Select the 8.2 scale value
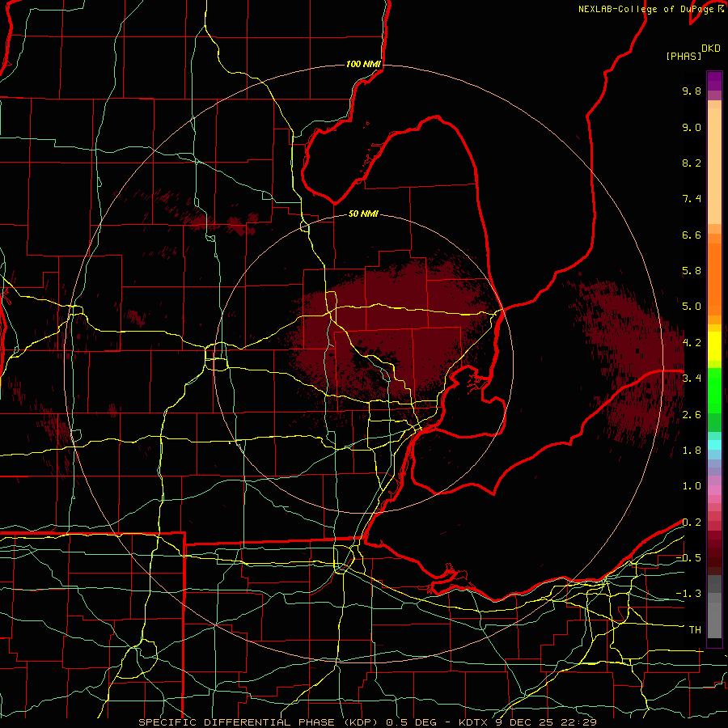This screenshot has width=728, height=728. click(x=692, y=163)
